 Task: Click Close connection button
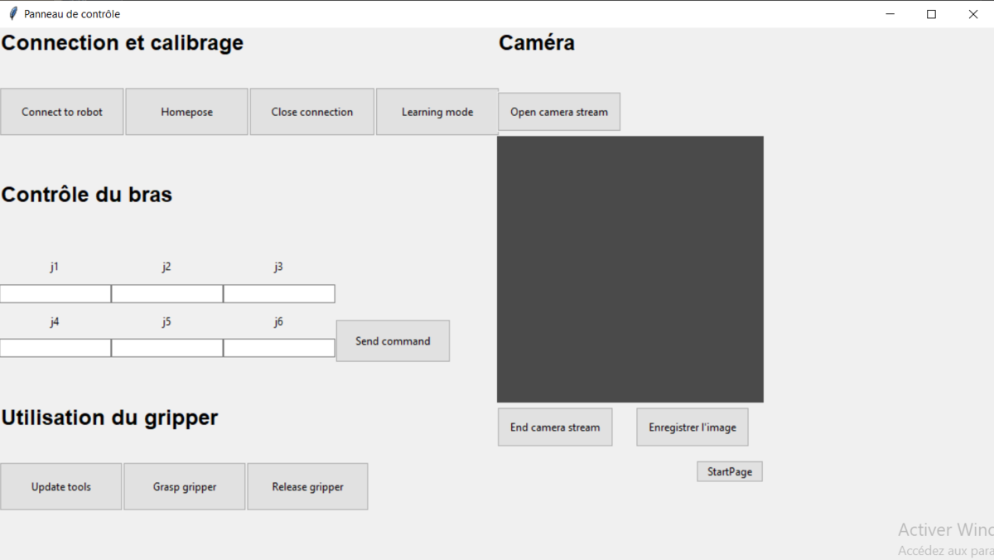coord(311,112)
